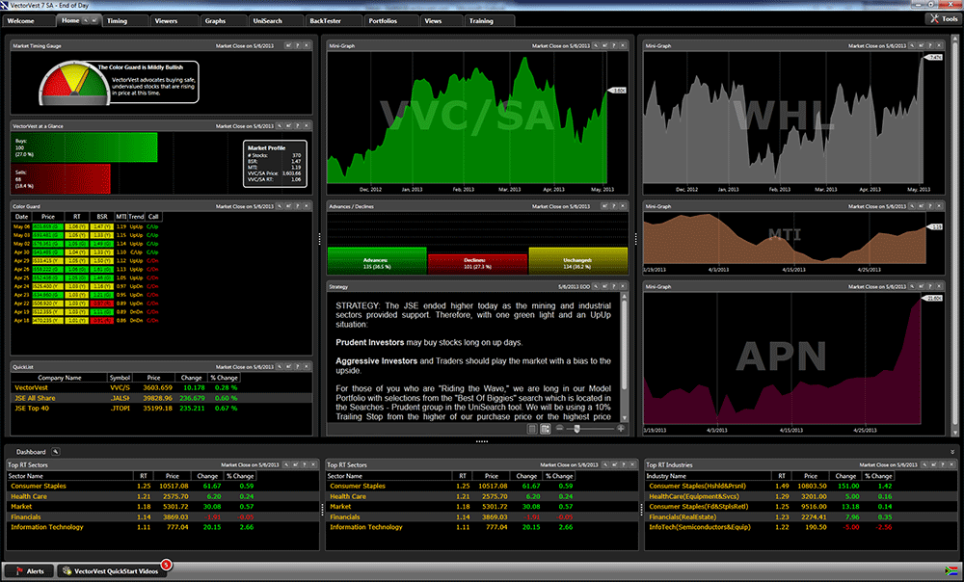The height and width of the screenshot is (582, 964).
Task: Open the Tools menu button
Action: click(x=942, y=18)
